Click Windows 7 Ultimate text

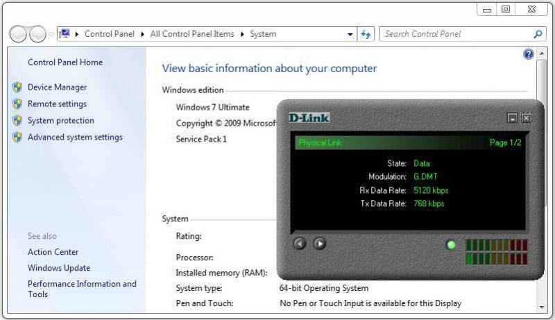[213, 108]
